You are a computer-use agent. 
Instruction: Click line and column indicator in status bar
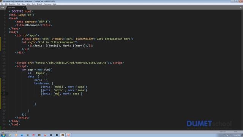[x=11, y=132]
